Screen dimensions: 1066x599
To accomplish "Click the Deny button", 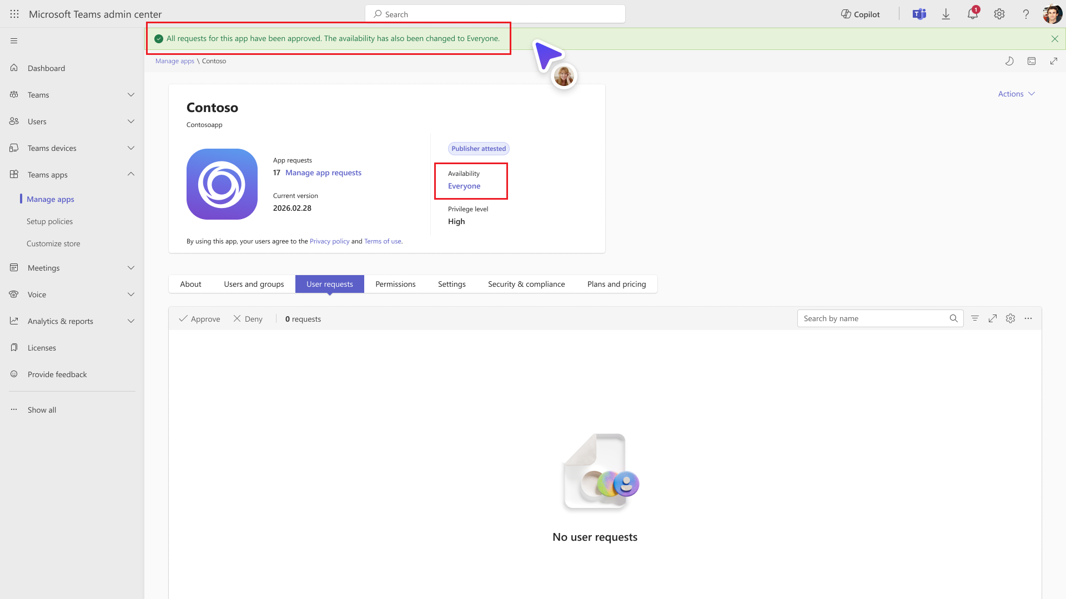I will pos(248,319).
